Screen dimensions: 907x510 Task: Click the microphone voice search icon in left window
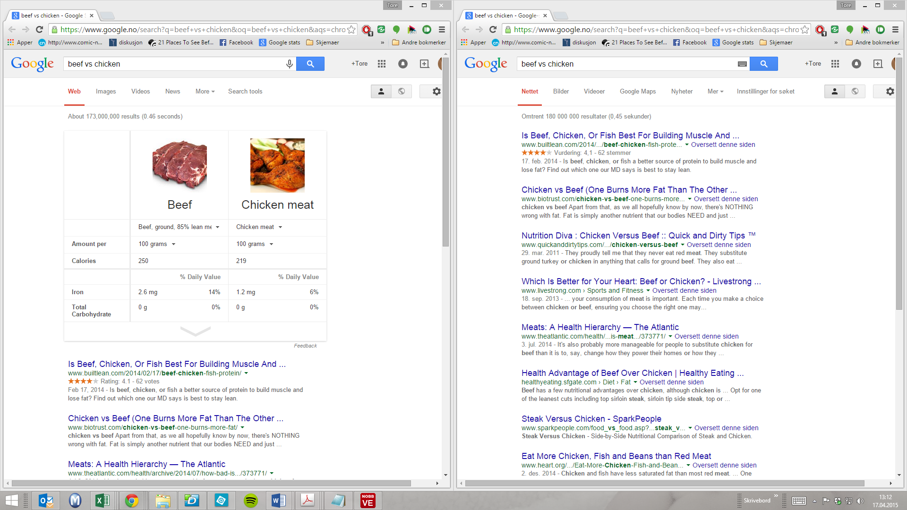[x=290, y=64]
